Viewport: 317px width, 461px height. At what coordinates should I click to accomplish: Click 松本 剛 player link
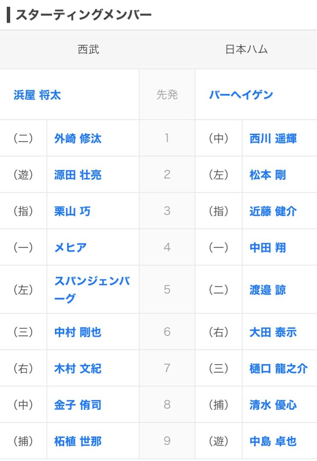(x=268, y=175)
